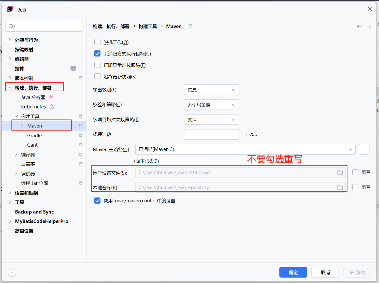Viewport: 379px width, 283px height.
Task: Close the 设置 dialog window
Action: [370, 9]
